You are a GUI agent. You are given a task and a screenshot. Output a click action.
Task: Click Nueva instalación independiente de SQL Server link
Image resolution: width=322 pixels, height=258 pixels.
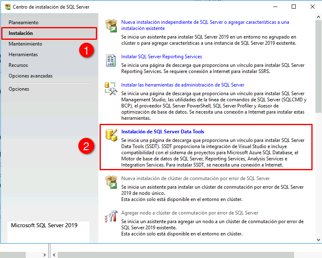pos(205,25)
